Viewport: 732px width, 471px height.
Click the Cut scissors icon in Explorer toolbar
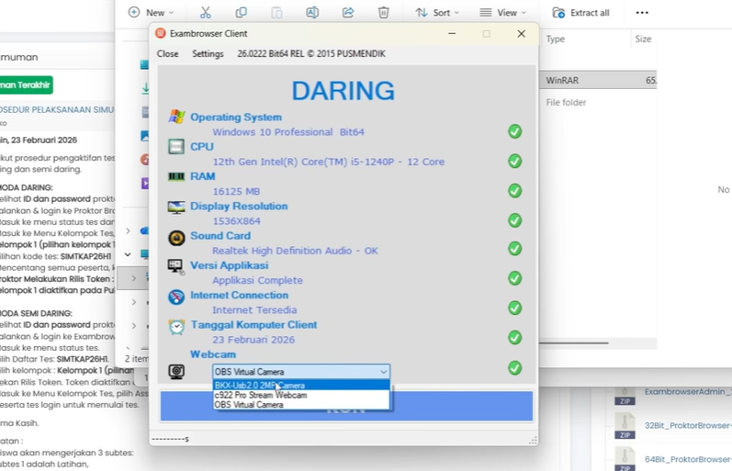(205, 13)
